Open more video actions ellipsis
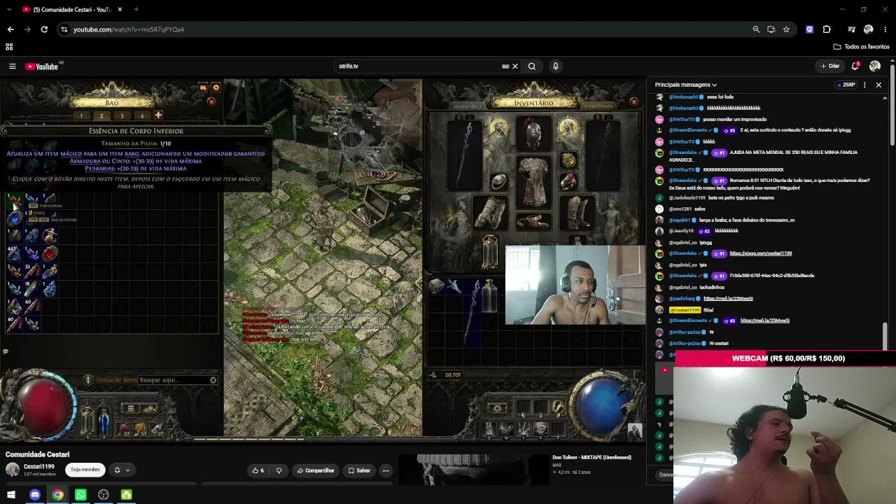896x504 pixels. (x=386, y=470)
